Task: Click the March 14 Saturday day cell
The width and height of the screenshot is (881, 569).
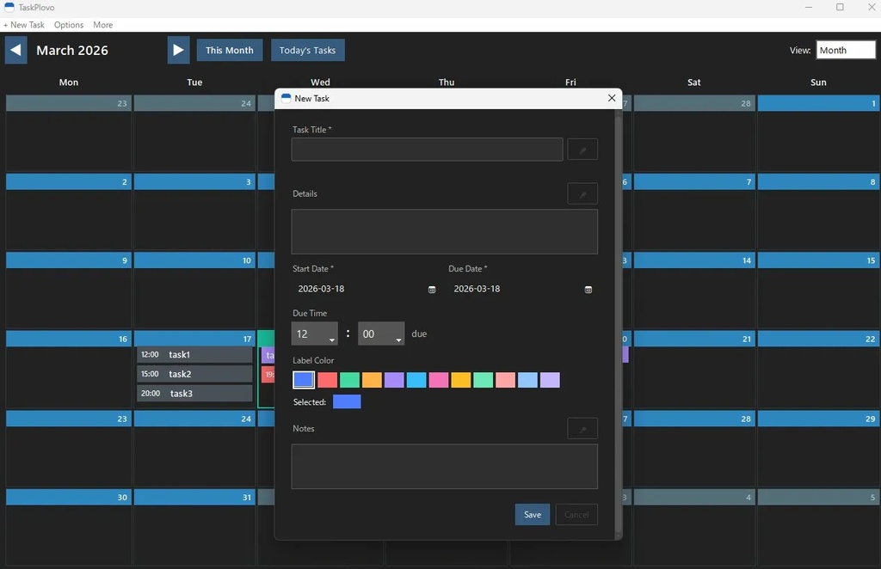Action: pos(694,291)
